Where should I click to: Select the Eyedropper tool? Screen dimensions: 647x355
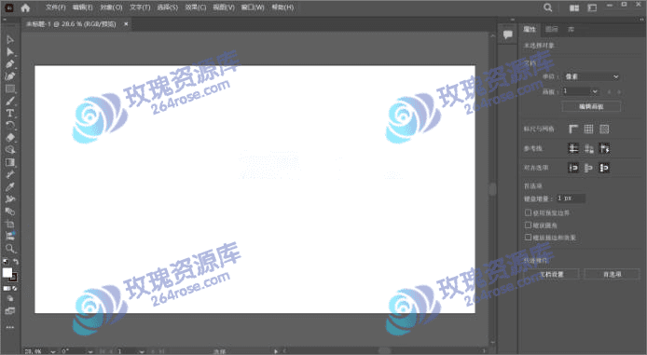pos(10,186)
